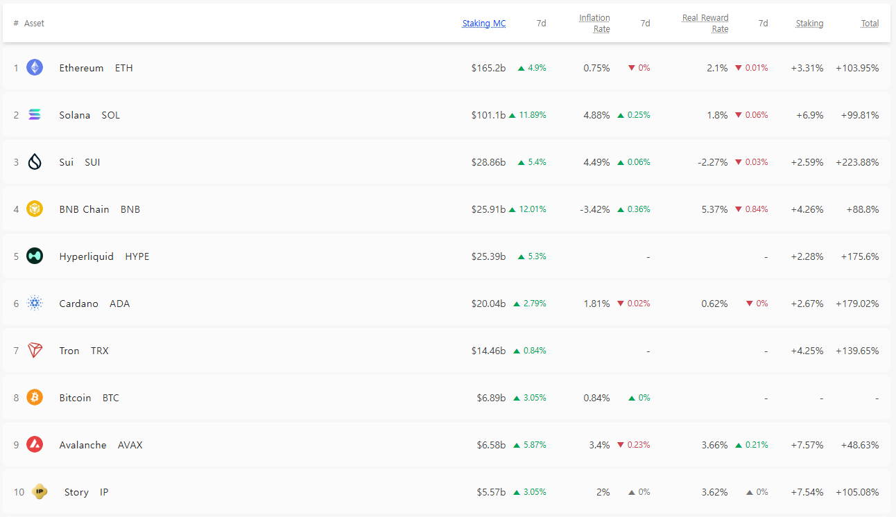Viewport: 896px width, 517px height.
Task: Click Avalanche real reward rate 3.66%
Action: point(714,445)
